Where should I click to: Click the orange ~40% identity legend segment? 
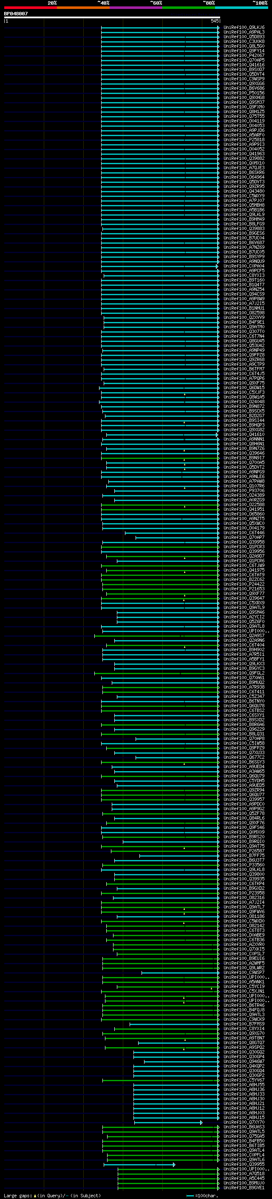tap(83, 8)
